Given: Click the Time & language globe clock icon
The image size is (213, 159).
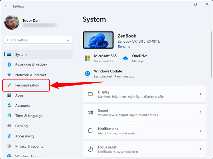Looking at the screenshot, I should pyautogui.click(x=9, y=115).
